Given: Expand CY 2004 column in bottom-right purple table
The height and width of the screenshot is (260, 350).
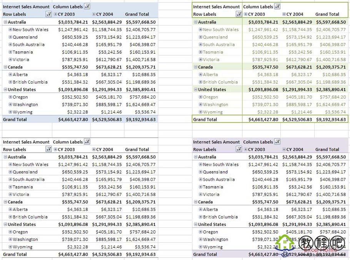Looking at the screenshot, I should pos(284,150).
